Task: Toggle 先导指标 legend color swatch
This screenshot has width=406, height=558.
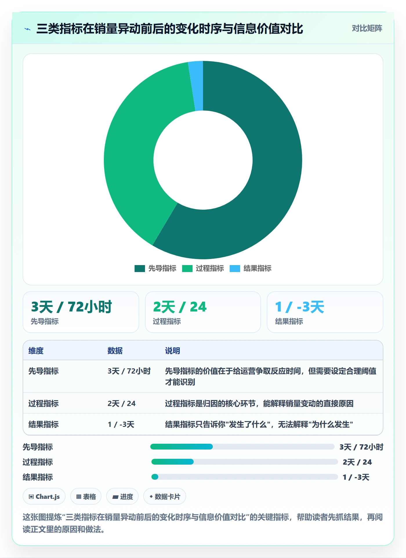Action: [139, 269]
